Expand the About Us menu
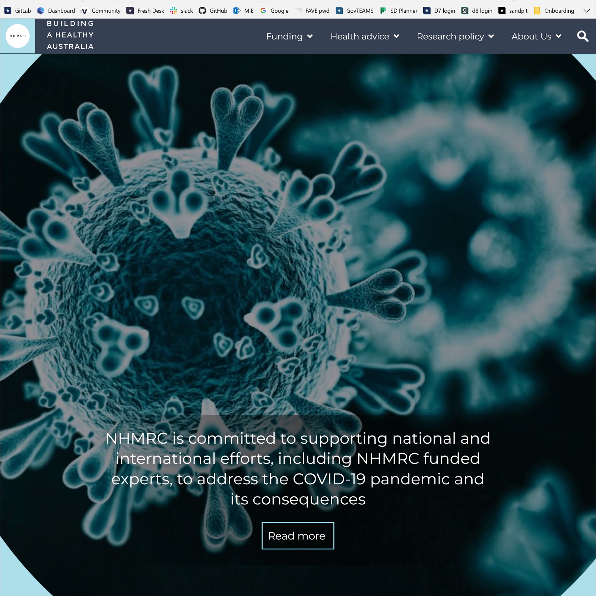The image size is (596, 596). pyautogui.click(x=536, y=37)
